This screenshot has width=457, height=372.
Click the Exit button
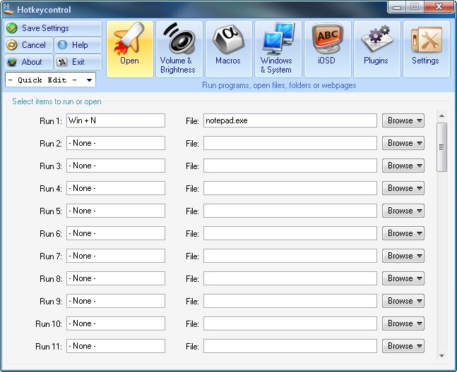pyautogui.click(x=78, y=62)
